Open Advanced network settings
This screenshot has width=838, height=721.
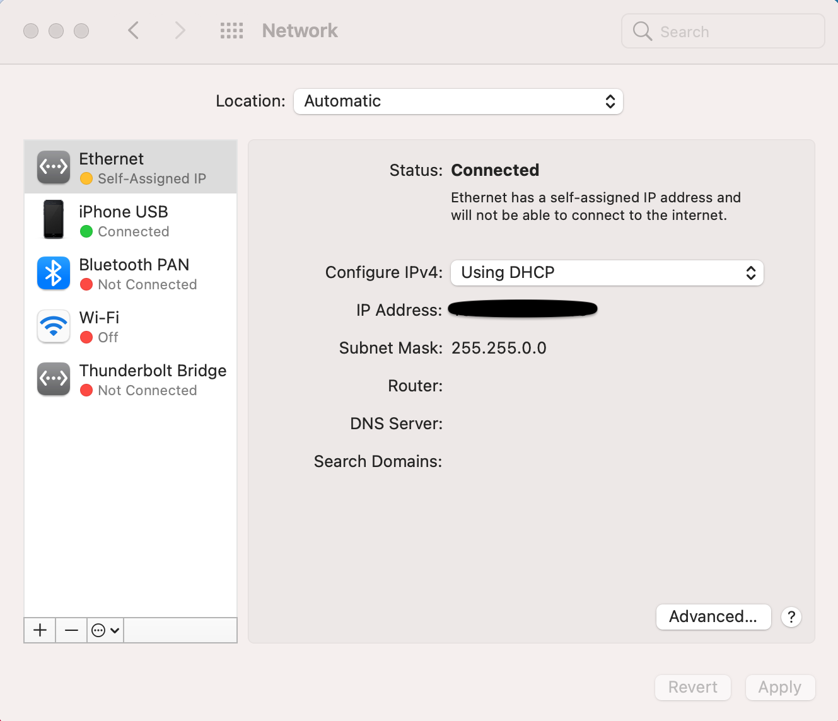pyautogui.click(x=713, y=617)
